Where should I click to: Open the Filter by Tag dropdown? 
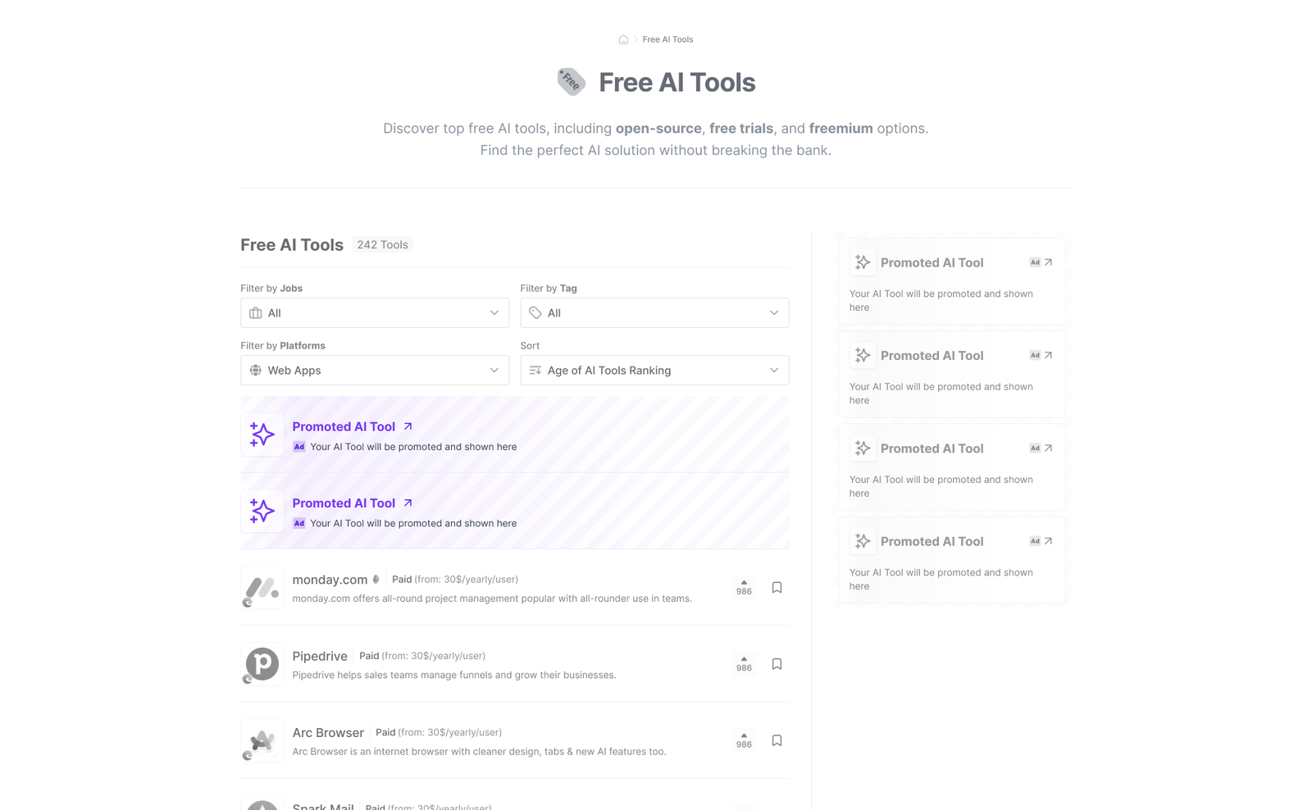point(654,313)
